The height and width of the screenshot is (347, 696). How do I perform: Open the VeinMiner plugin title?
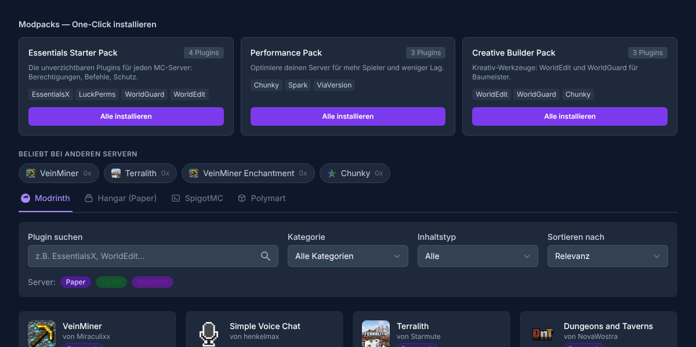(x=82, y=326)
